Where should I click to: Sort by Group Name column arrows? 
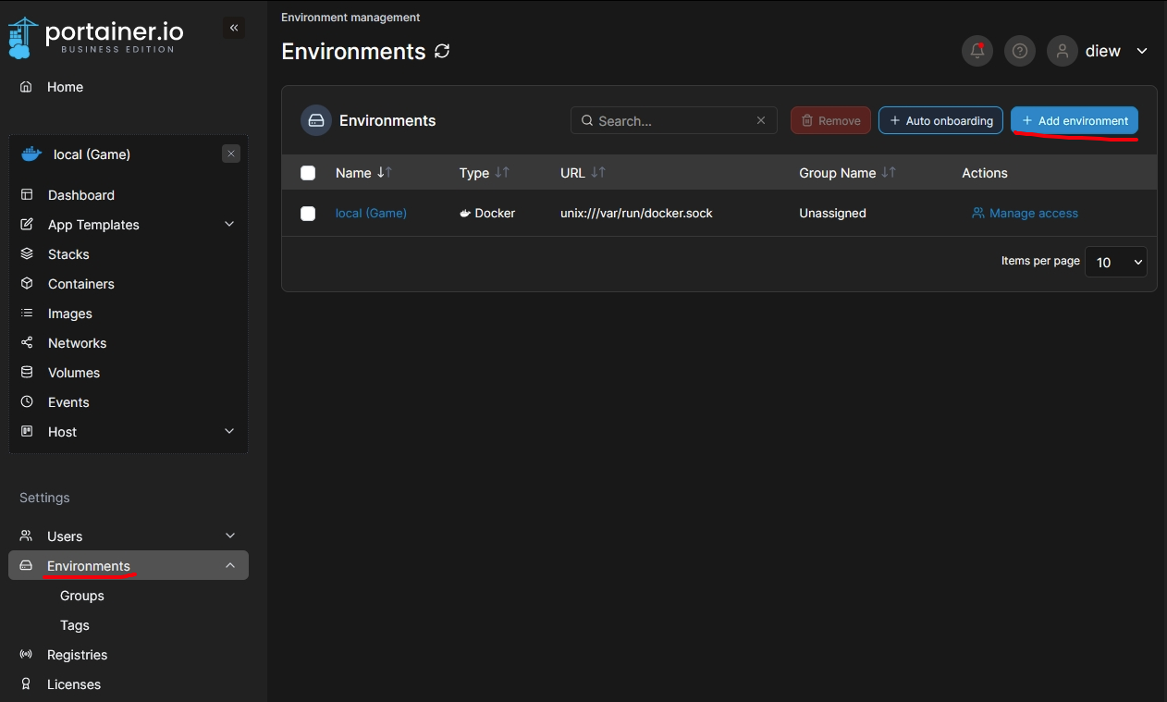coord(889,173)
